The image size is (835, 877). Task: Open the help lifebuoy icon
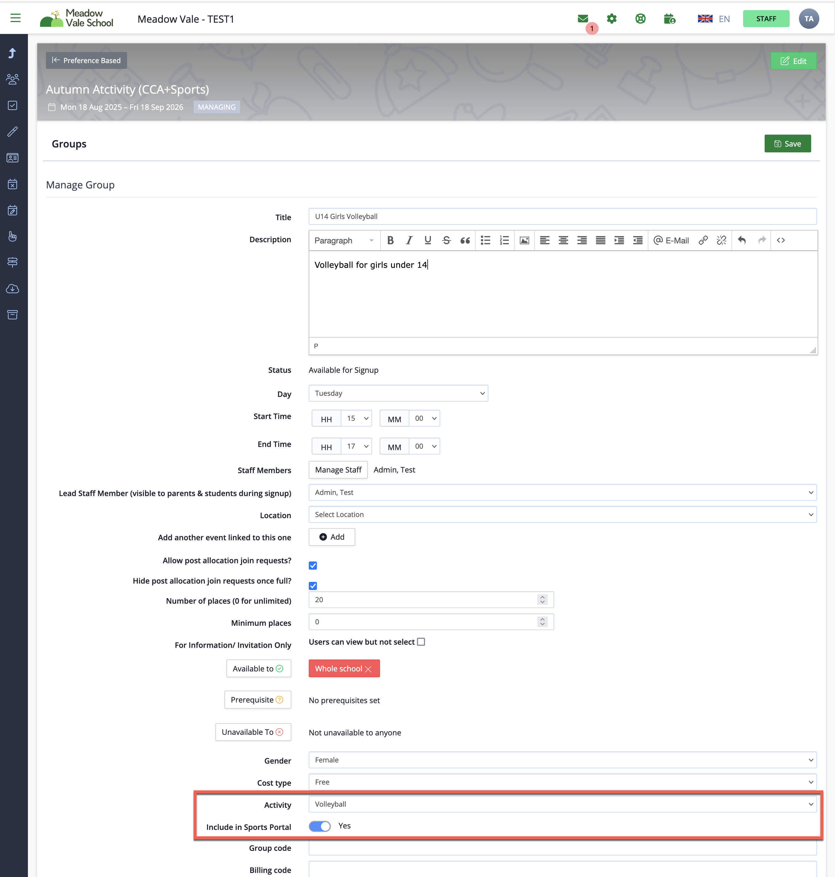(x=640, y=19)
